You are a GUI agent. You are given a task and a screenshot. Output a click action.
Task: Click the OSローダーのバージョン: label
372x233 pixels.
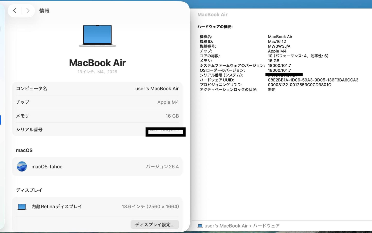pos(222,70)
